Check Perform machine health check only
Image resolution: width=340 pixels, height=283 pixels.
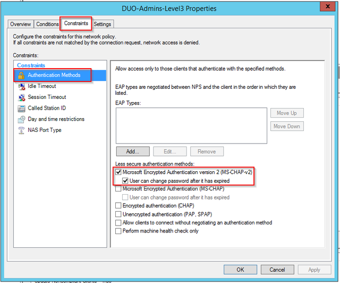pos(118,231)
